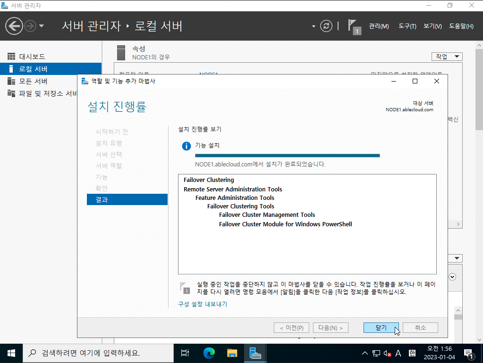
Task: Click the taskbar clock showing 오전 1:56
Action: click(439, 353)
